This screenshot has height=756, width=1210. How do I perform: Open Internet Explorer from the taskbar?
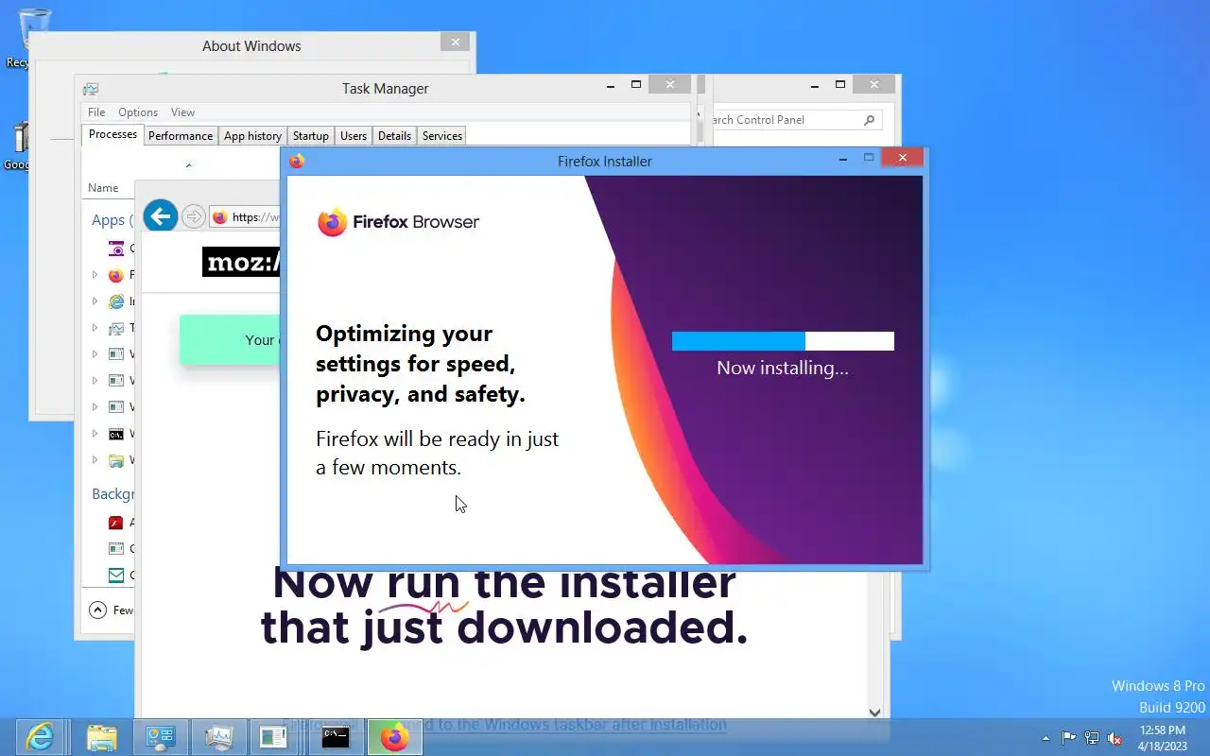point(40,736)
